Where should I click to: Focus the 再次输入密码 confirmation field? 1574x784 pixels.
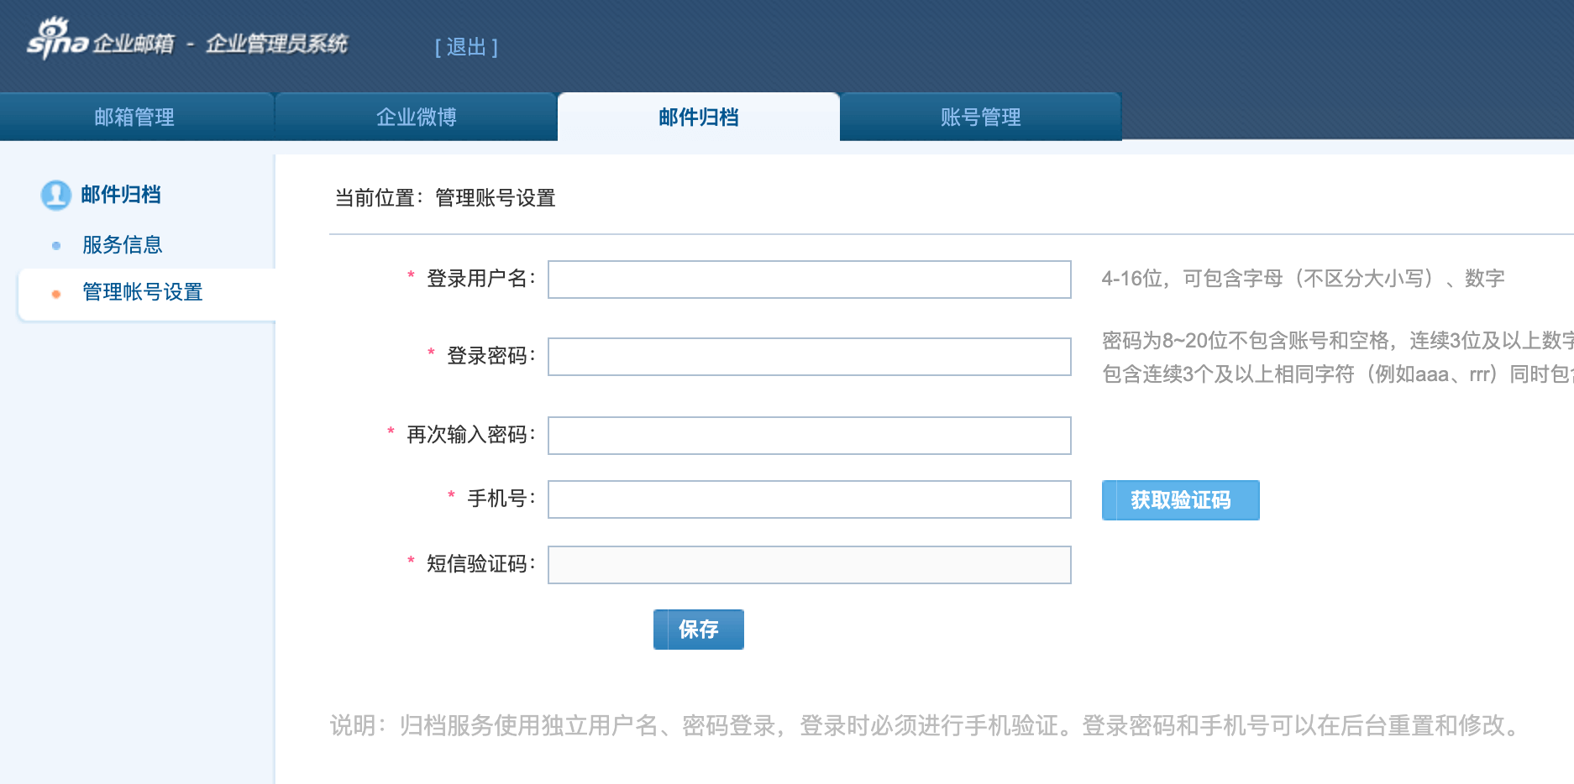click(809, 436)
